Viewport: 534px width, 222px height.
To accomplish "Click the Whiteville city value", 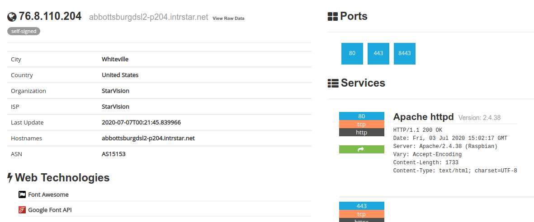I will [115, 60].
